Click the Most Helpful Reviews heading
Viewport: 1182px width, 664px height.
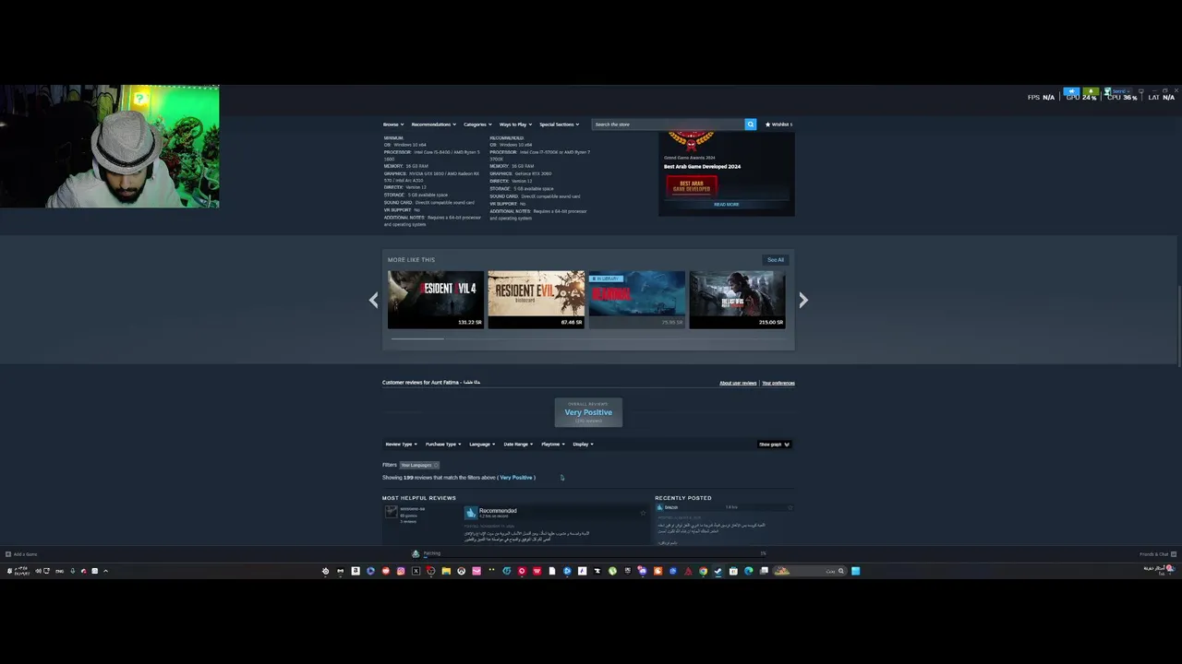point(419,498)
